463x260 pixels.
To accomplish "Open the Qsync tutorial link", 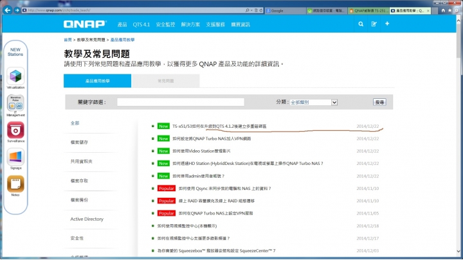I will (x=224, y=188).
